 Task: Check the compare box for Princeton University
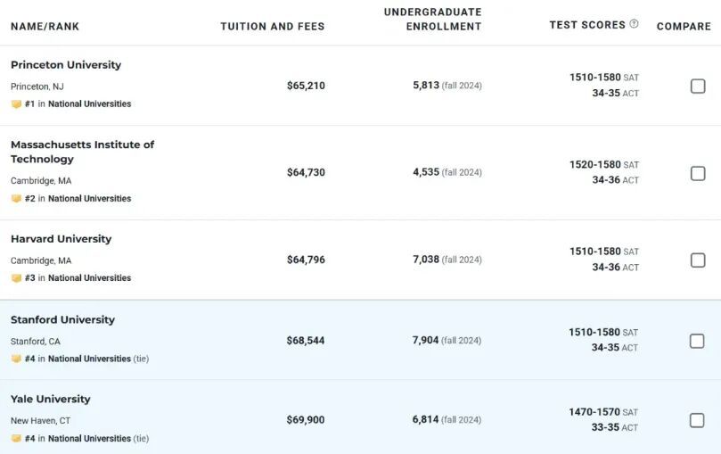point(698,86)
